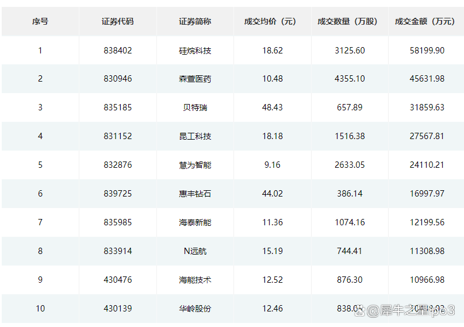Select the name 贝特瑞
This screenshot has height=327, width=464.
click(x=195, y=107)
